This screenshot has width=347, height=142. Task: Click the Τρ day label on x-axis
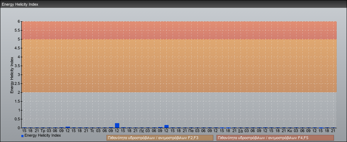(43, 131)
